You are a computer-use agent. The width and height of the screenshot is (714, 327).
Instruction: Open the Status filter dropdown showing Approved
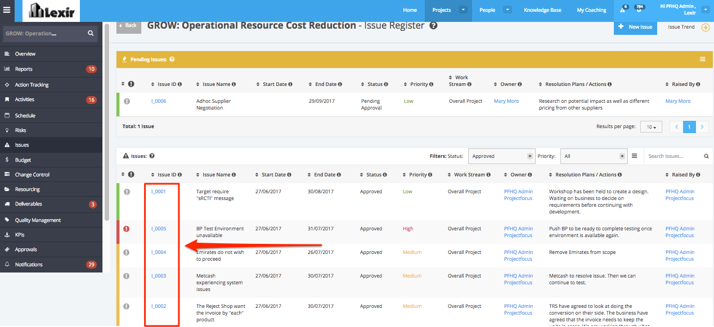[501, 156]
